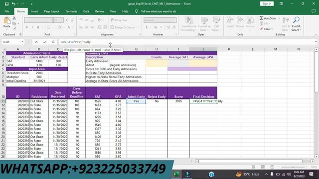Open comments pane icon at top right
The image size is (319, 179).
(x=314, y=11)
